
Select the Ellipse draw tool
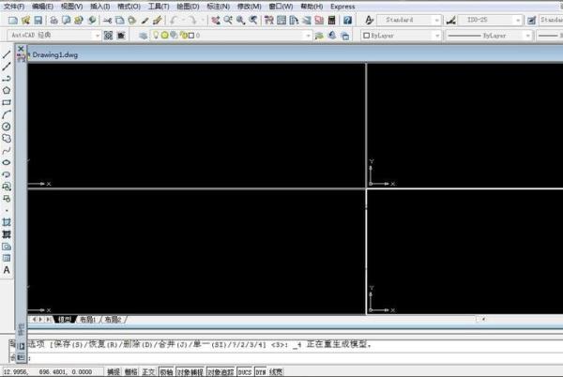(7, 162)
